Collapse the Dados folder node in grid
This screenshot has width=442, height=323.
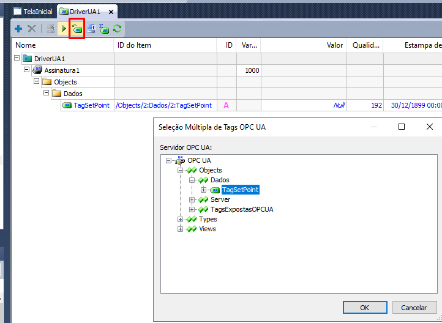47,92
